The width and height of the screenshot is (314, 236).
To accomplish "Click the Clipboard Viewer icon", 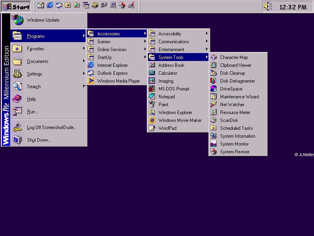I will point(214,65).
